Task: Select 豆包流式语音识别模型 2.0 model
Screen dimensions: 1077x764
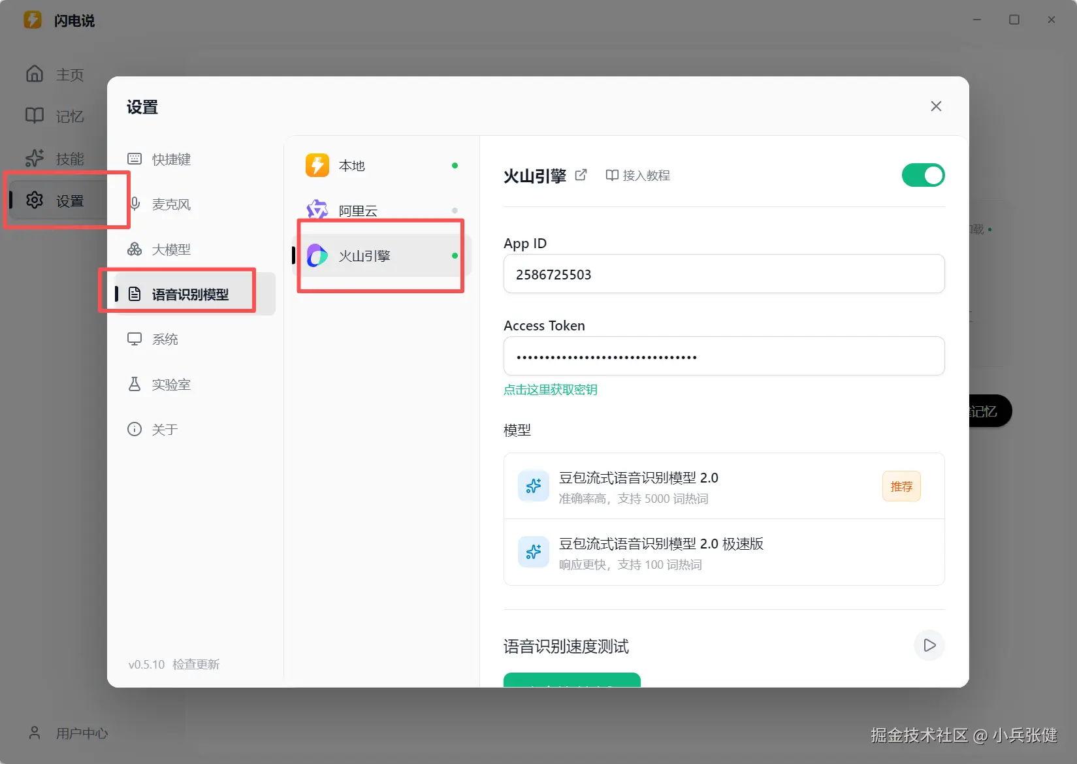Action: click(724, 486)
